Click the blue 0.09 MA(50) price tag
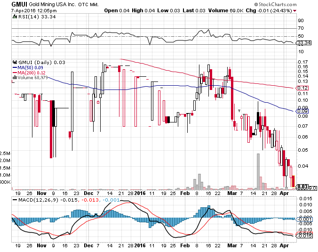318x252 pixels. point(302,111)
